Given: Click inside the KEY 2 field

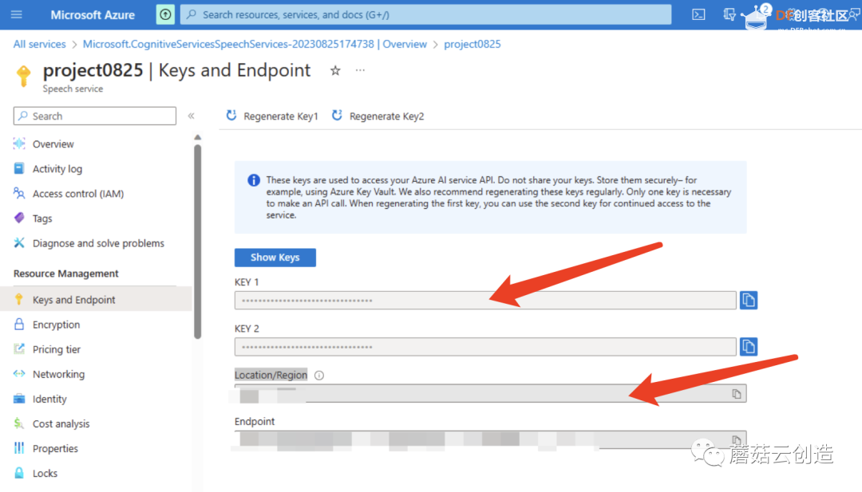Looking at the screenshot, I should pos(485,347).
